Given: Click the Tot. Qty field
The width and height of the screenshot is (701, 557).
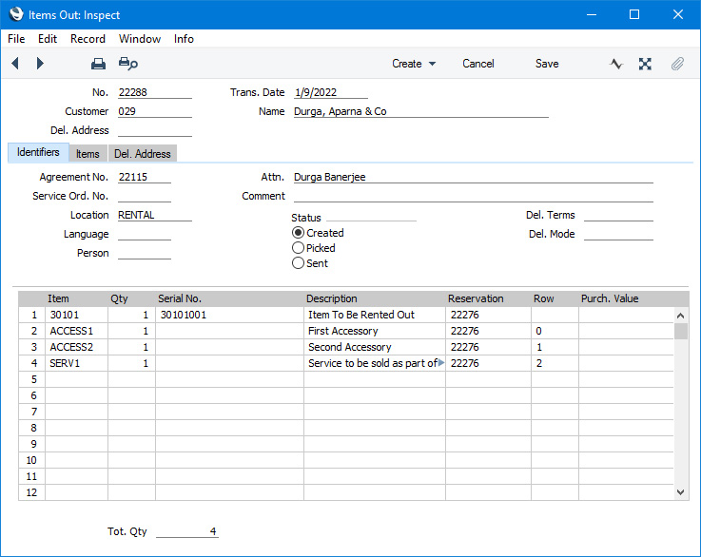Looking at the screenshot, I should pyautogui.click(x=186, y=531).
